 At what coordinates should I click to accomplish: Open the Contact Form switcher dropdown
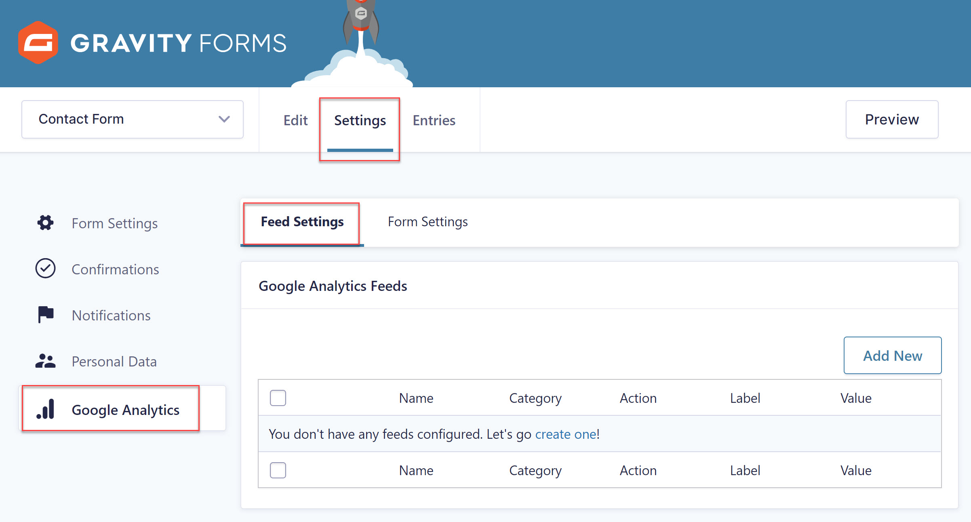point(133,120)
